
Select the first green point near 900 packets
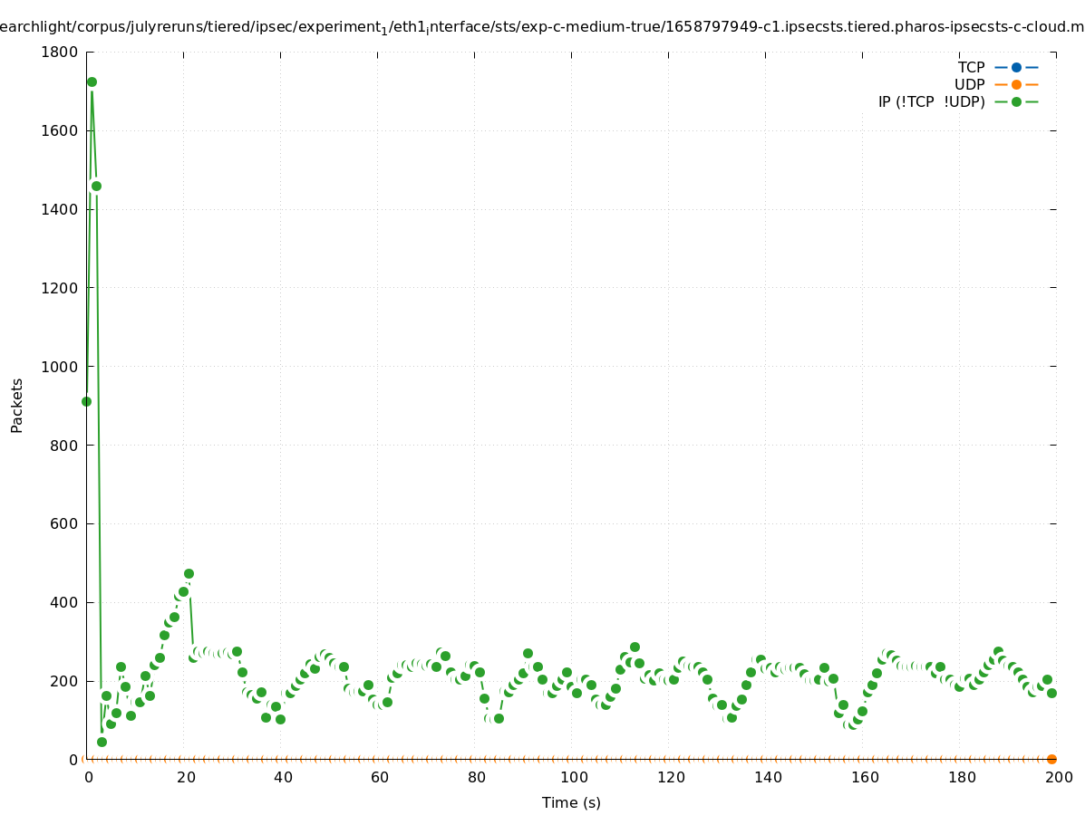pos(86,401)
